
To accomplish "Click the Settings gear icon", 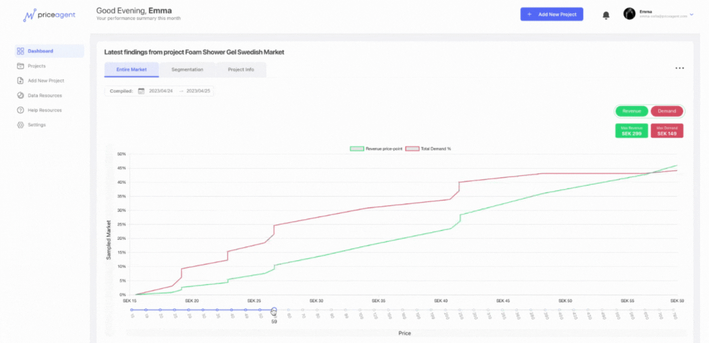I will click(x=20, y=125).
